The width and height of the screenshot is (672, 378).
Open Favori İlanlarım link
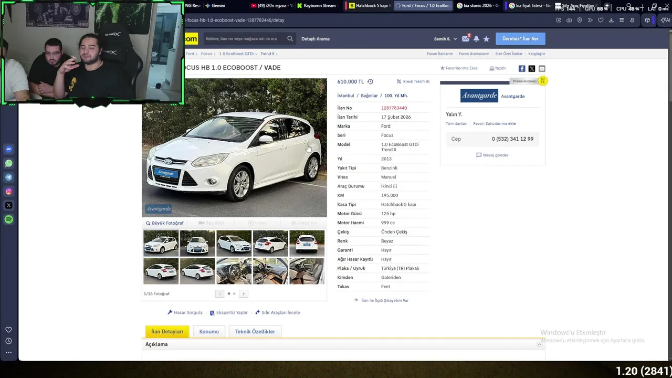click(440, 54)
